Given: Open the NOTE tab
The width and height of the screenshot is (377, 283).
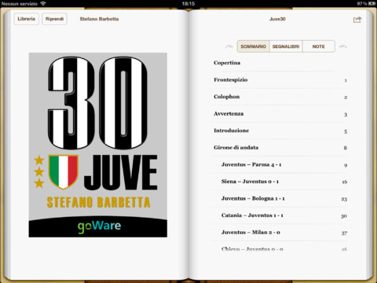Looking at the screenshot, I should (x=319, y=46).
